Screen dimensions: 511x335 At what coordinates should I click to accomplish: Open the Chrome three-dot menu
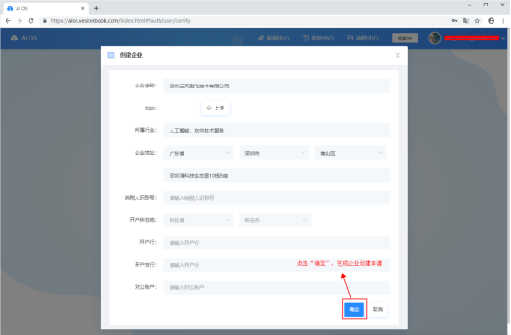503,21
